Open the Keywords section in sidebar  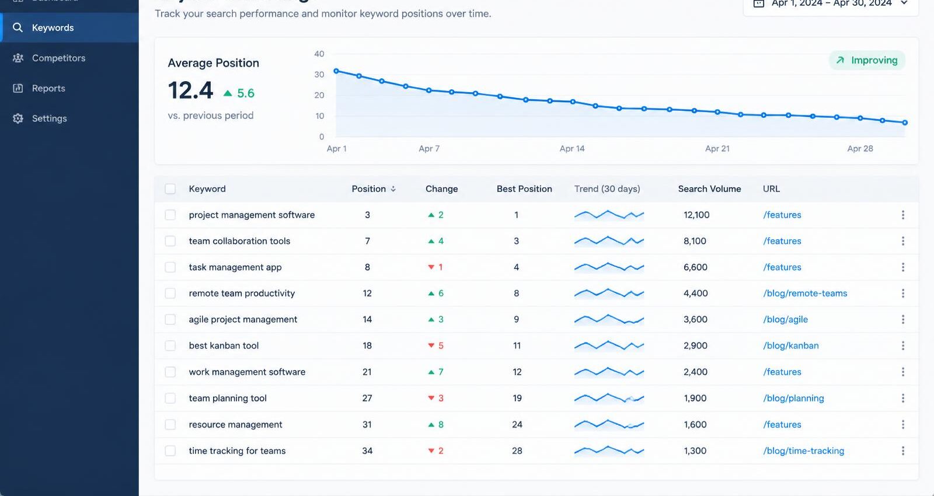[69, 27]
